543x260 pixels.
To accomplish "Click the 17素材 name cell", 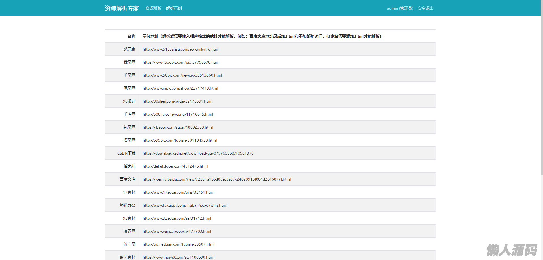I will coord(122,192).
